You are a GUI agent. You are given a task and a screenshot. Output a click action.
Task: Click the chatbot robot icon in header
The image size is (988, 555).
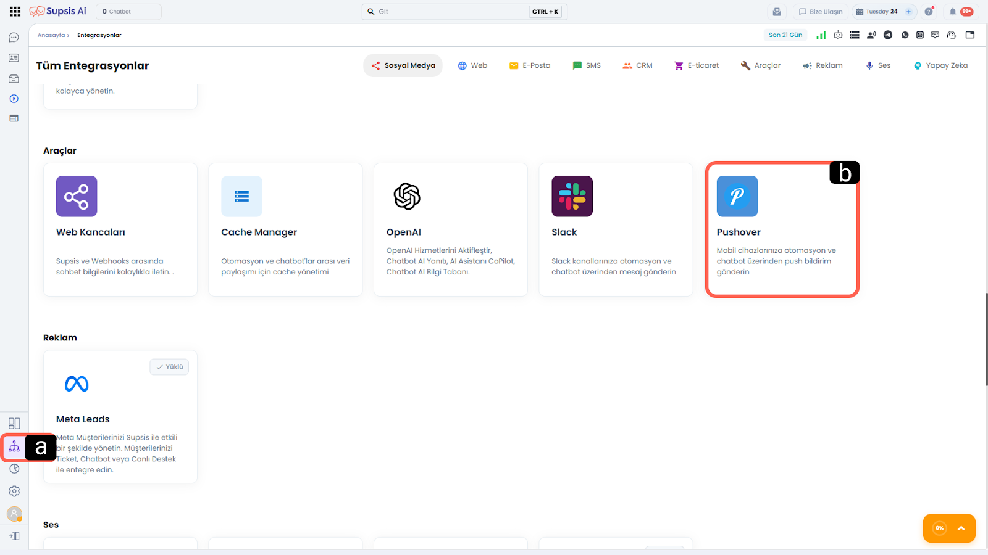pyautogui.click(x=838, y=35)
